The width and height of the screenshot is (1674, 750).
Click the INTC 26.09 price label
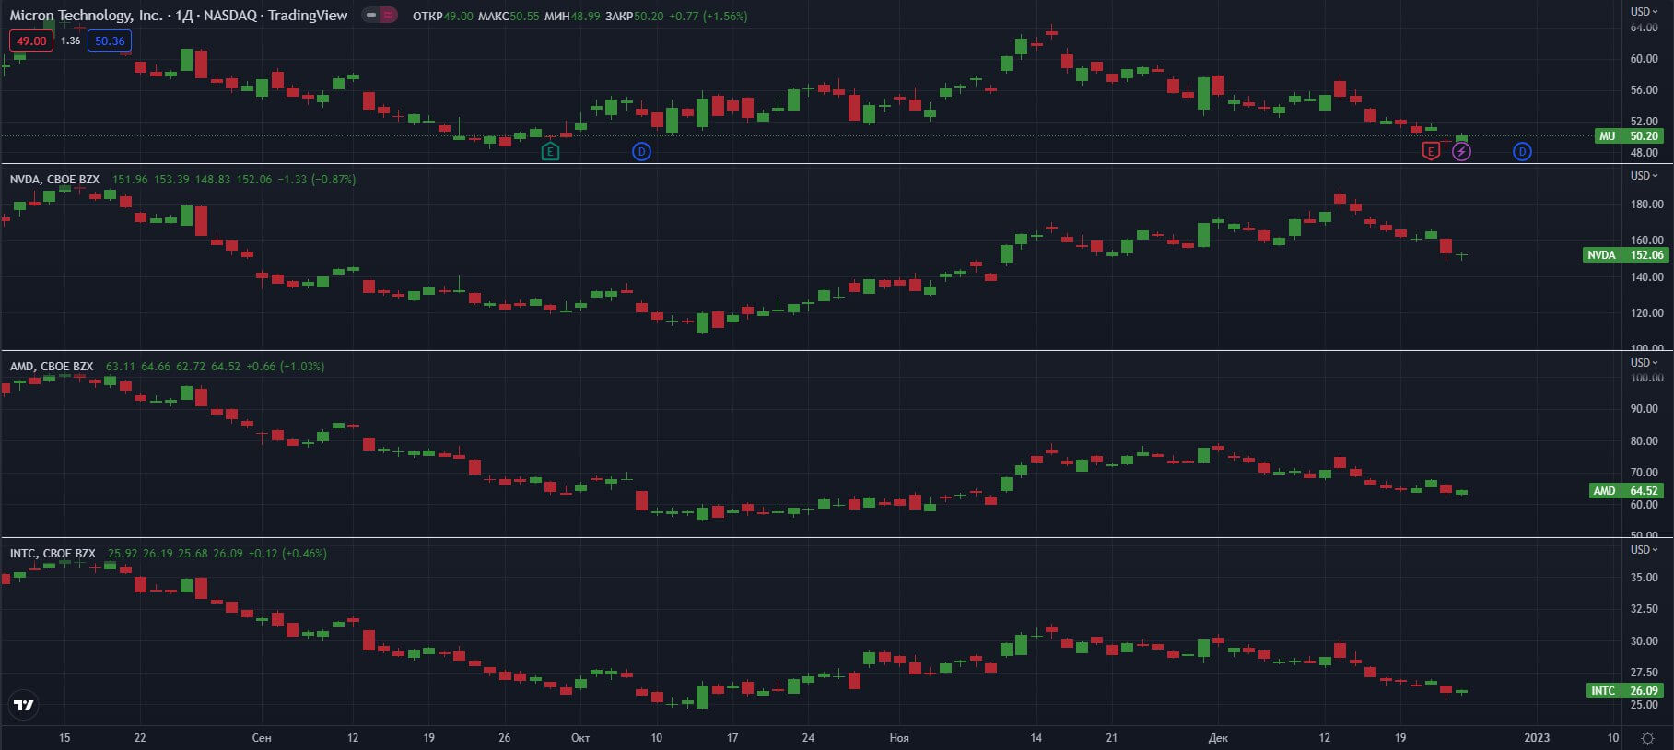1626,690
